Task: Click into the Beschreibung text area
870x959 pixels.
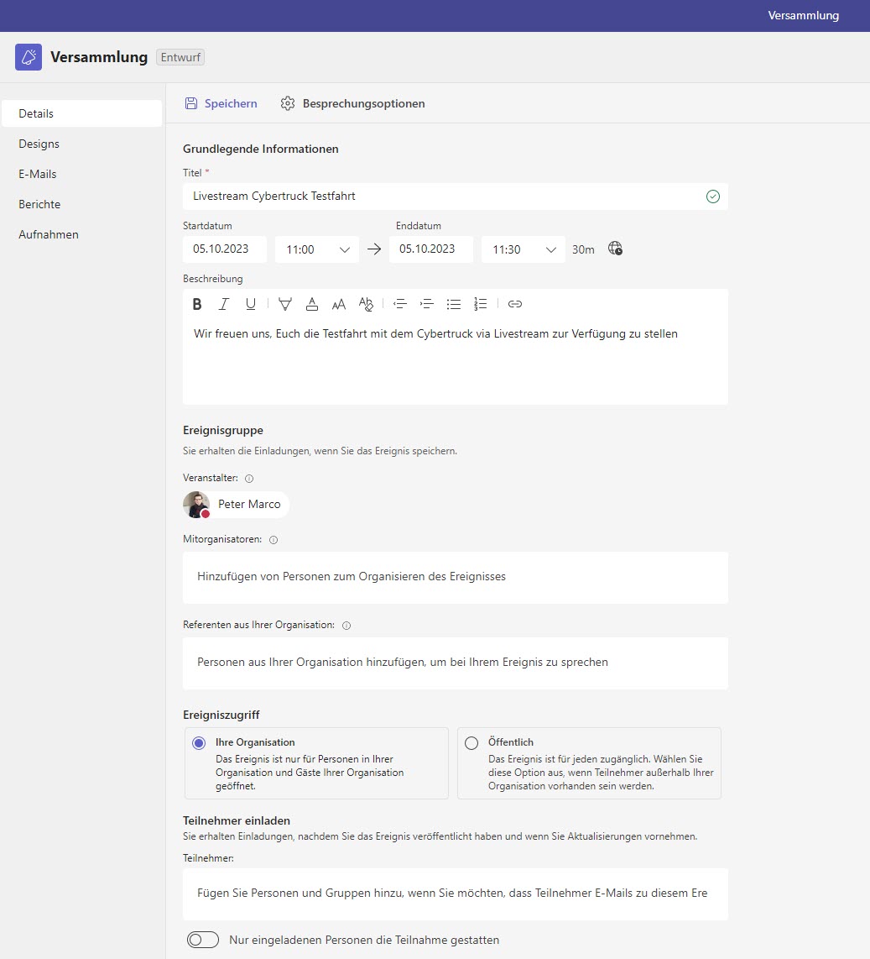Action: pyautogui.click(x=456, y=361)
